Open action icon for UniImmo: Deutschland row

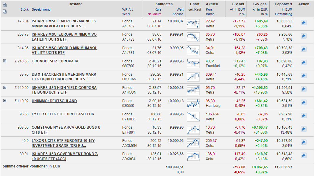tap(304, 103)
